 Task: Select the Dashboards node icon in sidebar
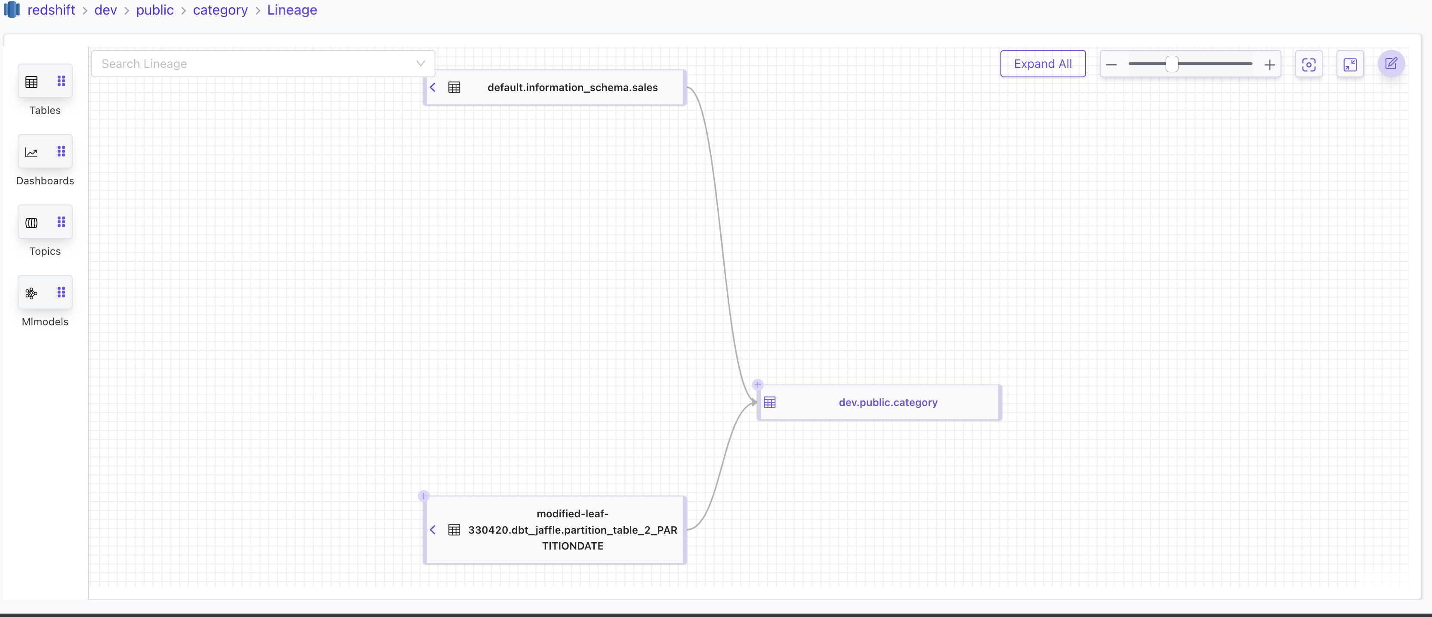click(x=32, y=152)
